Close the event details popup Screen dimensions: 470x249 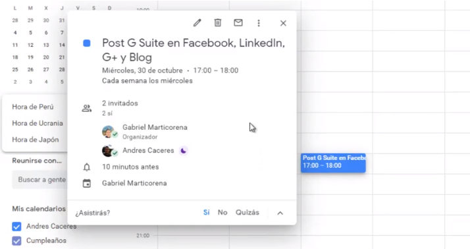tap(283, 23)
